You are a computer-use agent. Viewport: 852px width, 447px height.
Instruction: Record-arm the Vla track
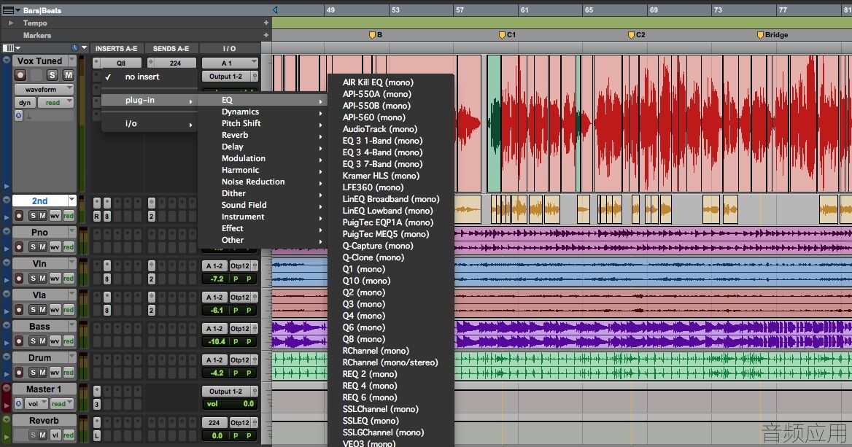(19, 310)
